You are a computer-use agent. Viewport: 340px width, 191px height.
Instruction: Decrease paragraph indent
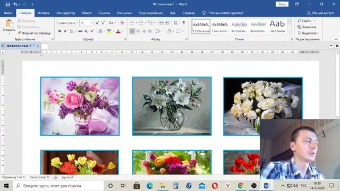[161, 23]
